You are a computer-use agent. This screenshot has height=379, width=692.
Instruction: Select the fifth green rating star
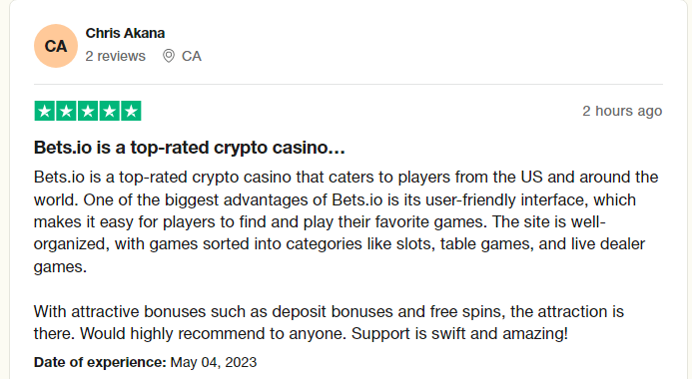[x=131, y=111]
